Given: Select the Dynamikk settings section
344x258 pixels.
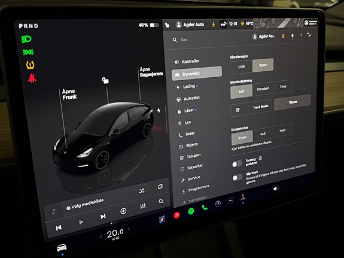Looking at the screenshot, I should 197,74.
